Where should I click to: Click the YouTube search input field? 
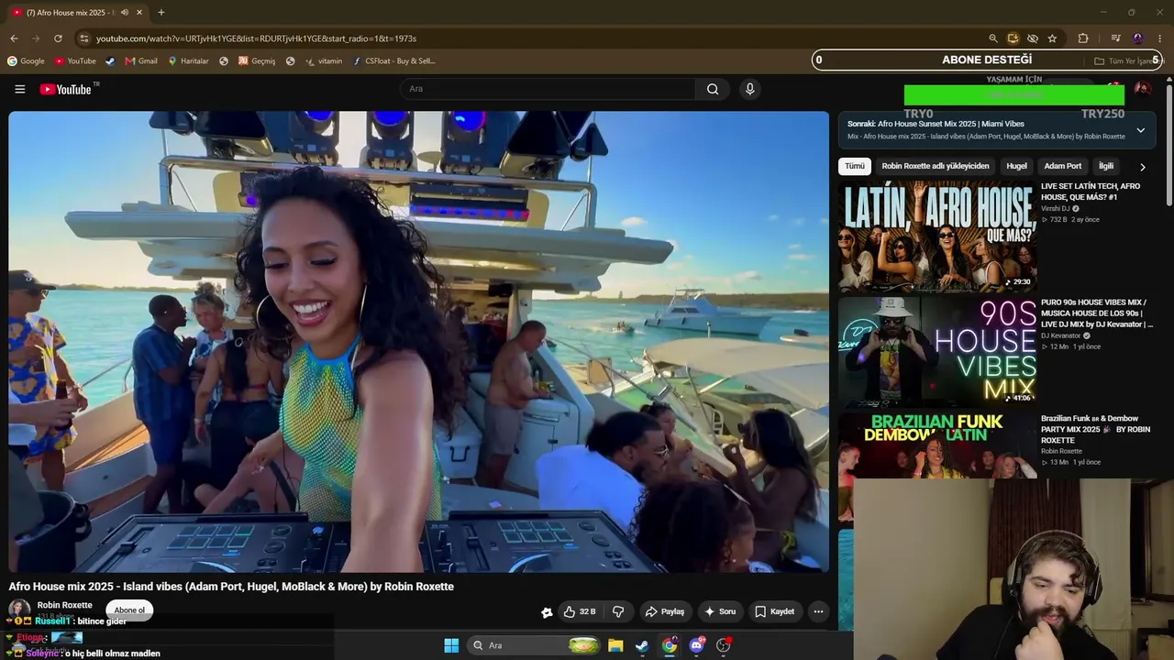(x=548, y=89)
